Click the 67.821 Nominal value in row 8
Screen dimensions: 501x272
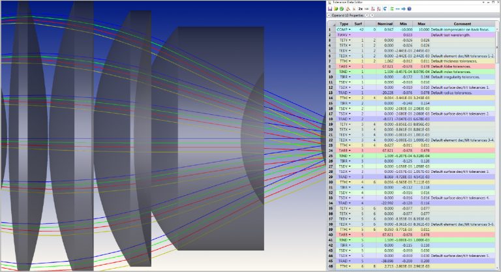387,67
